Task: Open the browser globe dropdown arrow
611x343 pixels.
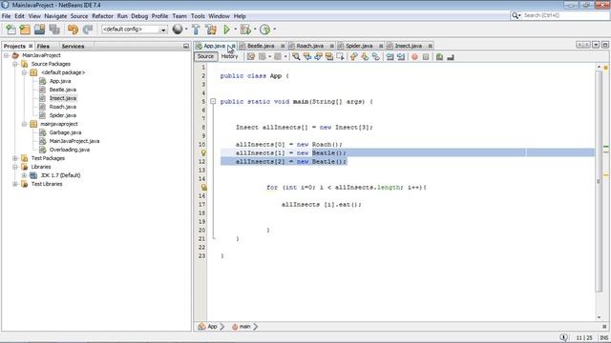Action: [186, 30]
